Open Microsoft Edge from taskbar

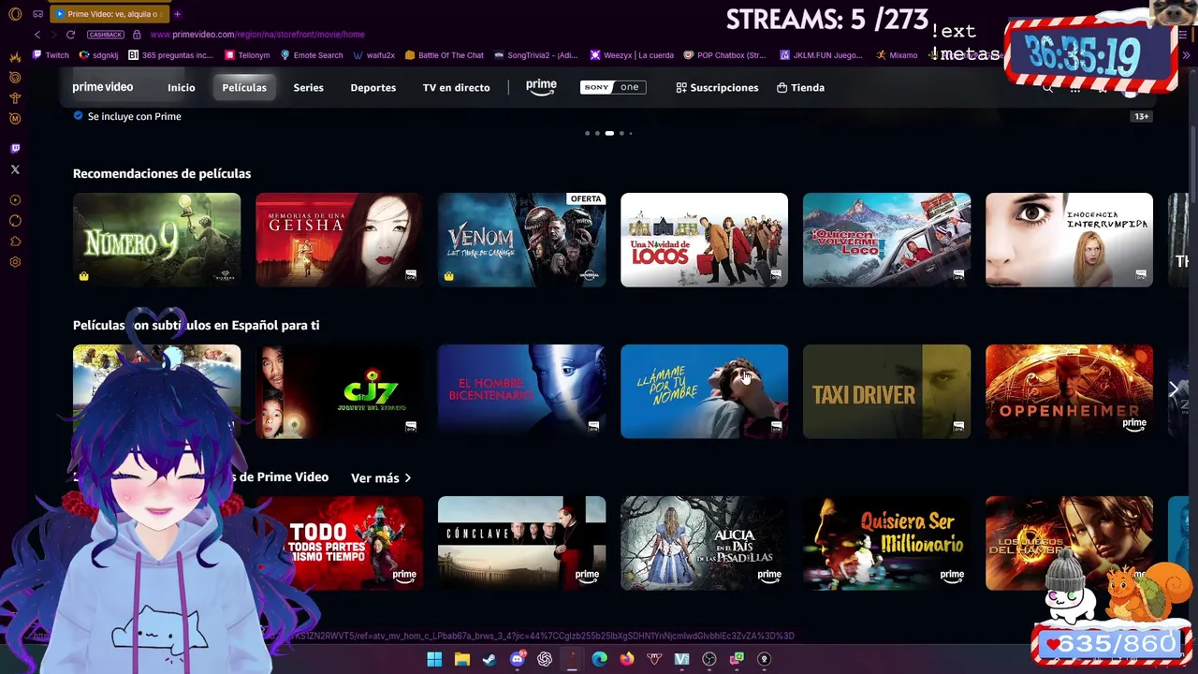click(x=599, y=659)
